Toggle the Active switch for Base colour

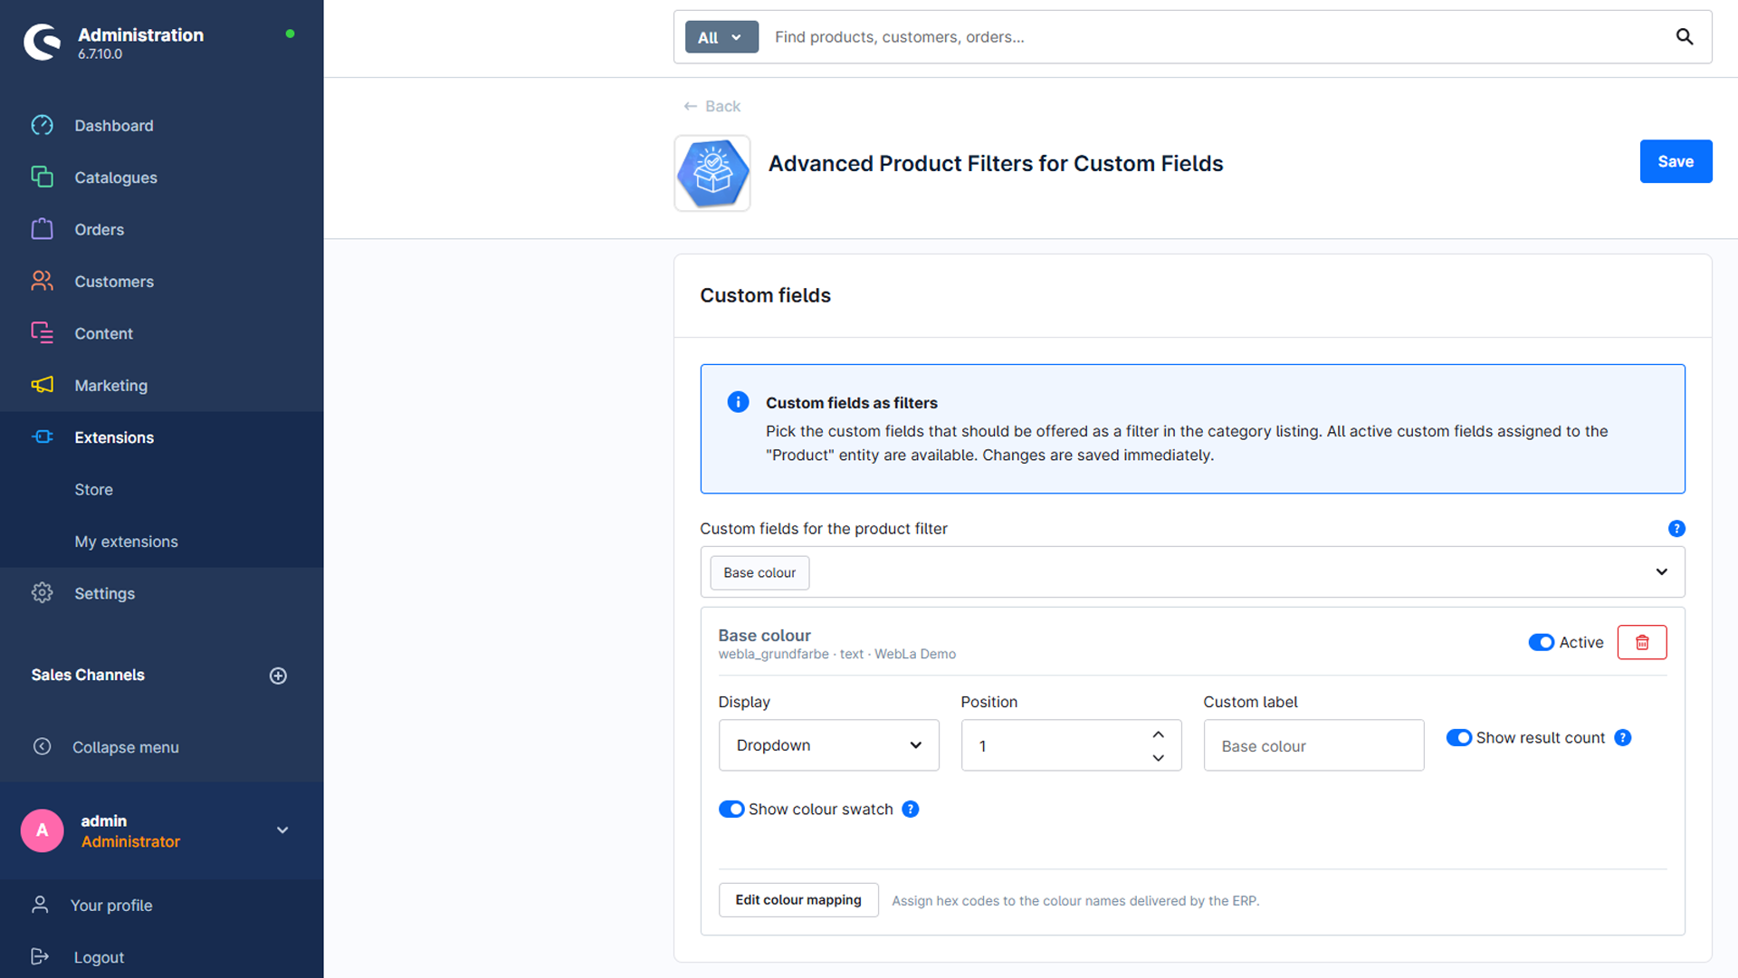(x=1541, y=642)
